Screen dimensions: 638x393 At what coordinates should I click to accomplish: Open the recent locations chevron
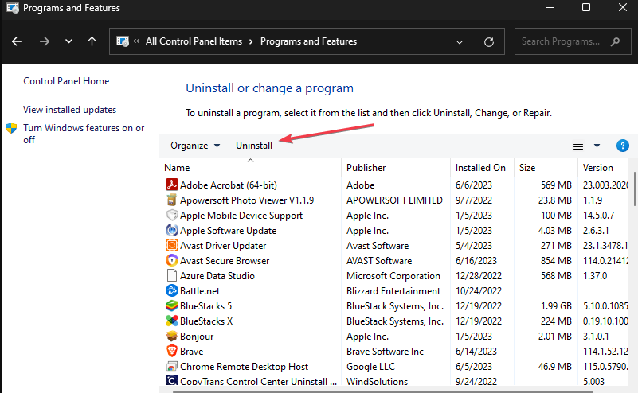[x=68, y=41]
